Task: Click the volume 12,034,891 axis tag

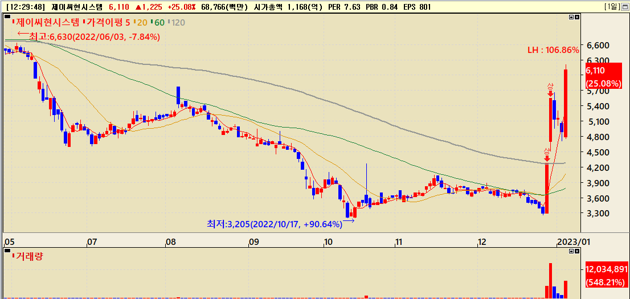Action: coord(606,269)
